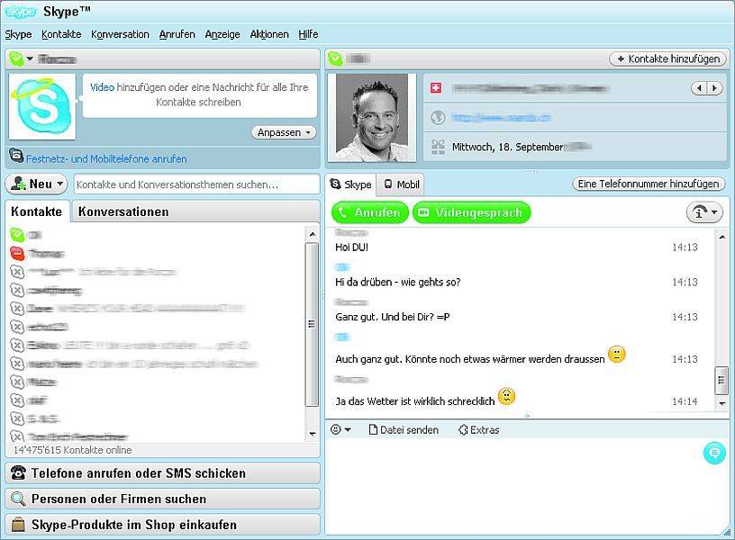Click the birthday gift icon
The height and width of the screenshot is (540, 735).
coord(438,147)
